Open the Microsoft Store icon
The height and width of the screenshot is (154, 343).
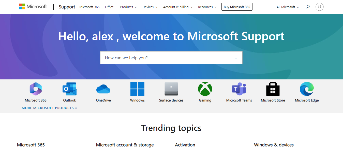273,89
